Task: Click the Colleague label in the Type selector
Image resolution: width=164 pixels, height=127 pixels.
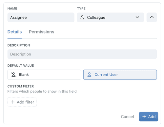Action: click(96, 17)
